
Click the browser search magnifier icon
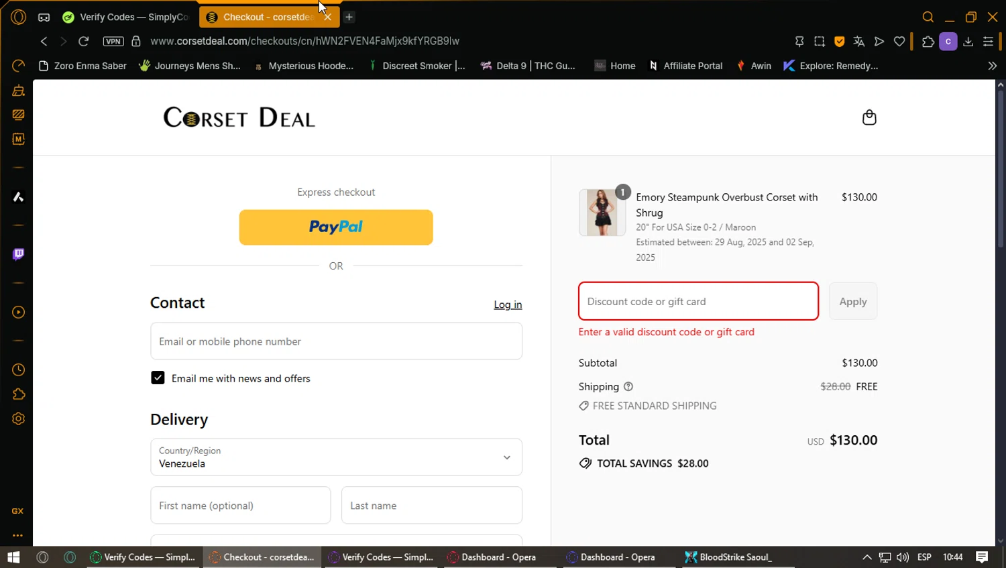(x=928, y=17)
